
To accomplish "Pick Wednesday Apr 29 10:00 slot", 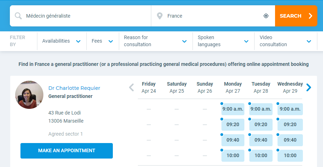I will 290,156.
